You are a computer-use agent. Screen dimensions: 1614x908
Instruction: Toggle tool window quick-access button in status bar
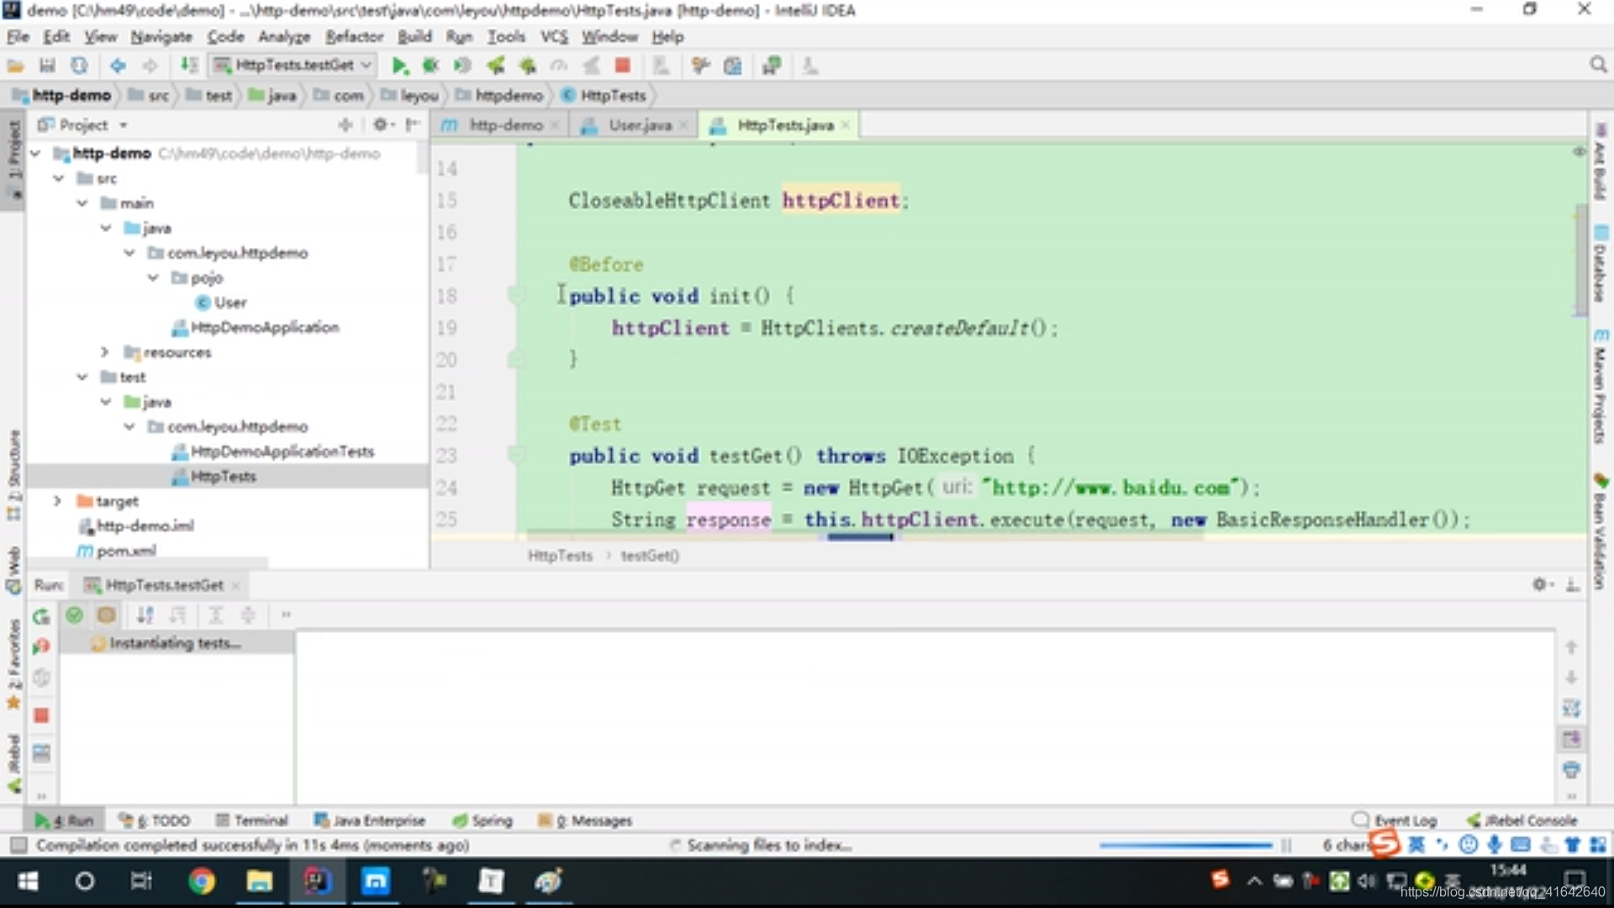coord(18,845)
